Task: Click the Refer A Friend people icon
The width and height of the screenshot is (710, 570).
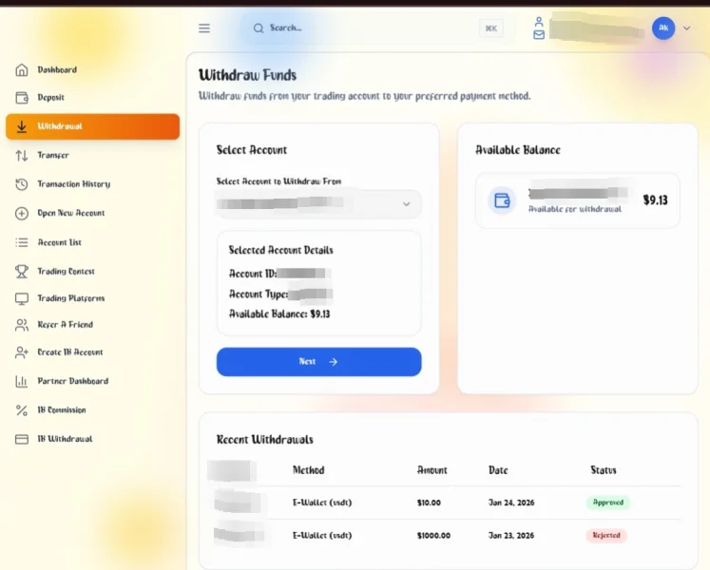Action: coord(21,325)
